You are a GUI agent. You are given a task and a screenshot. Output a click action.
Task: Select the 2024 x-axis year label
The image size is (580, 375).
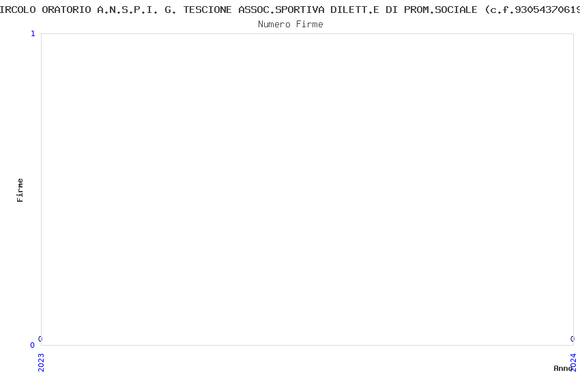tap(573, 363)
